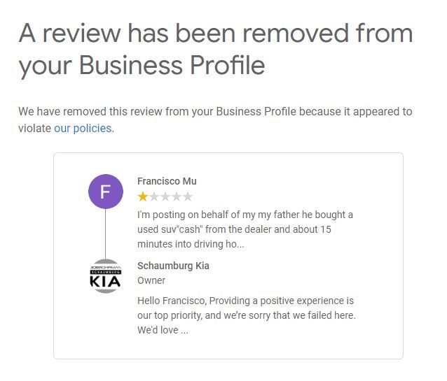Click the Owner label under Schaumburg Kia
Image resolution: width=447 pixels, height=381 pixels.
coord(151,280)
